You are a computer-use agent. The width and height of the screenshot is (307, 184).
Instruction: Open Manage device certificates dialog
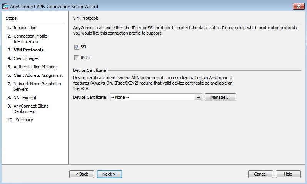point(220,97)
